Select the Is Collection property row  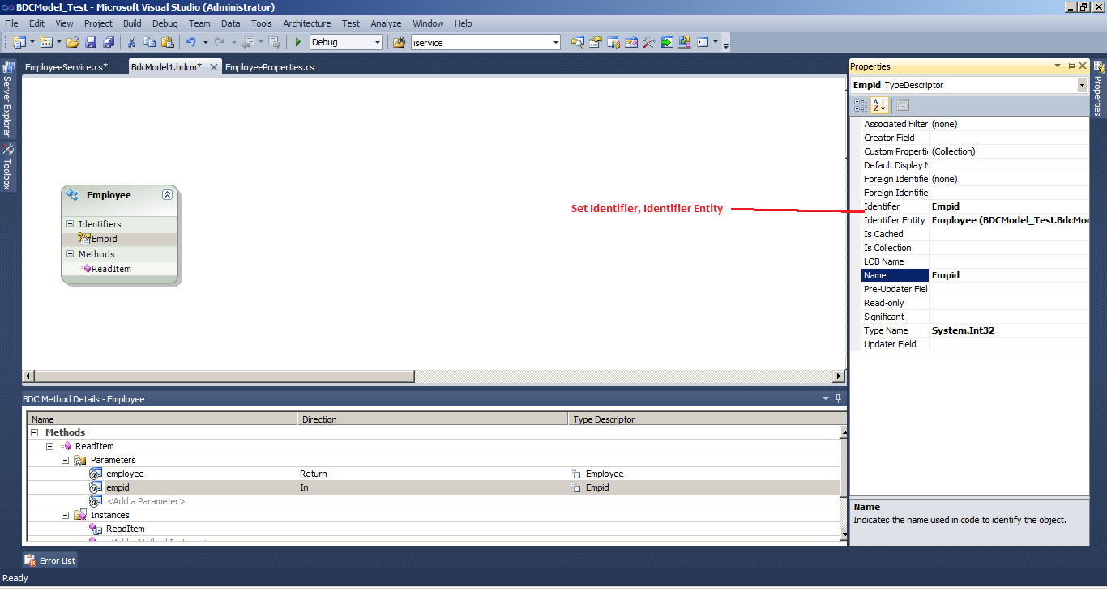[x=975, y=248]
